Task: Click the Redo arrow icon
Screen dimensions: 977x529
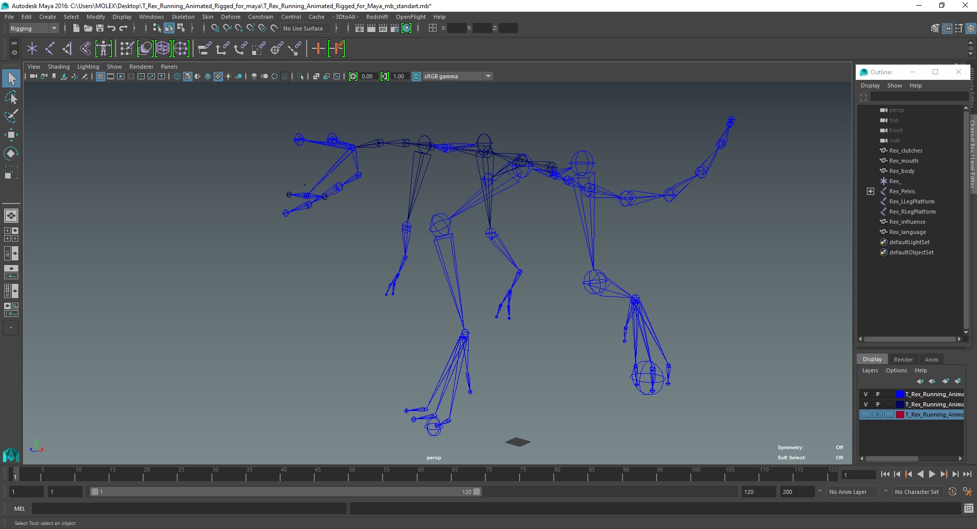Action: coord(123,28)
